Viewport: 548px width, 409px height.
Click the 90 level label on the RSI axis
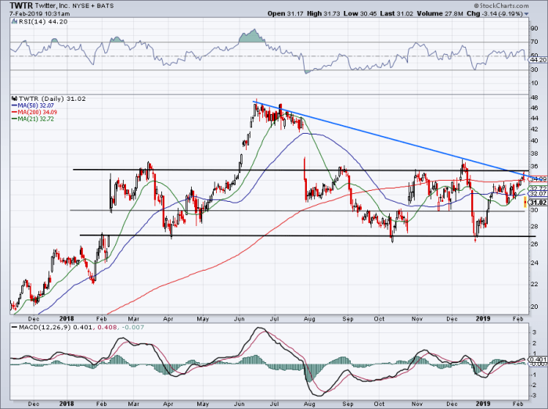(x=534, y=29)
